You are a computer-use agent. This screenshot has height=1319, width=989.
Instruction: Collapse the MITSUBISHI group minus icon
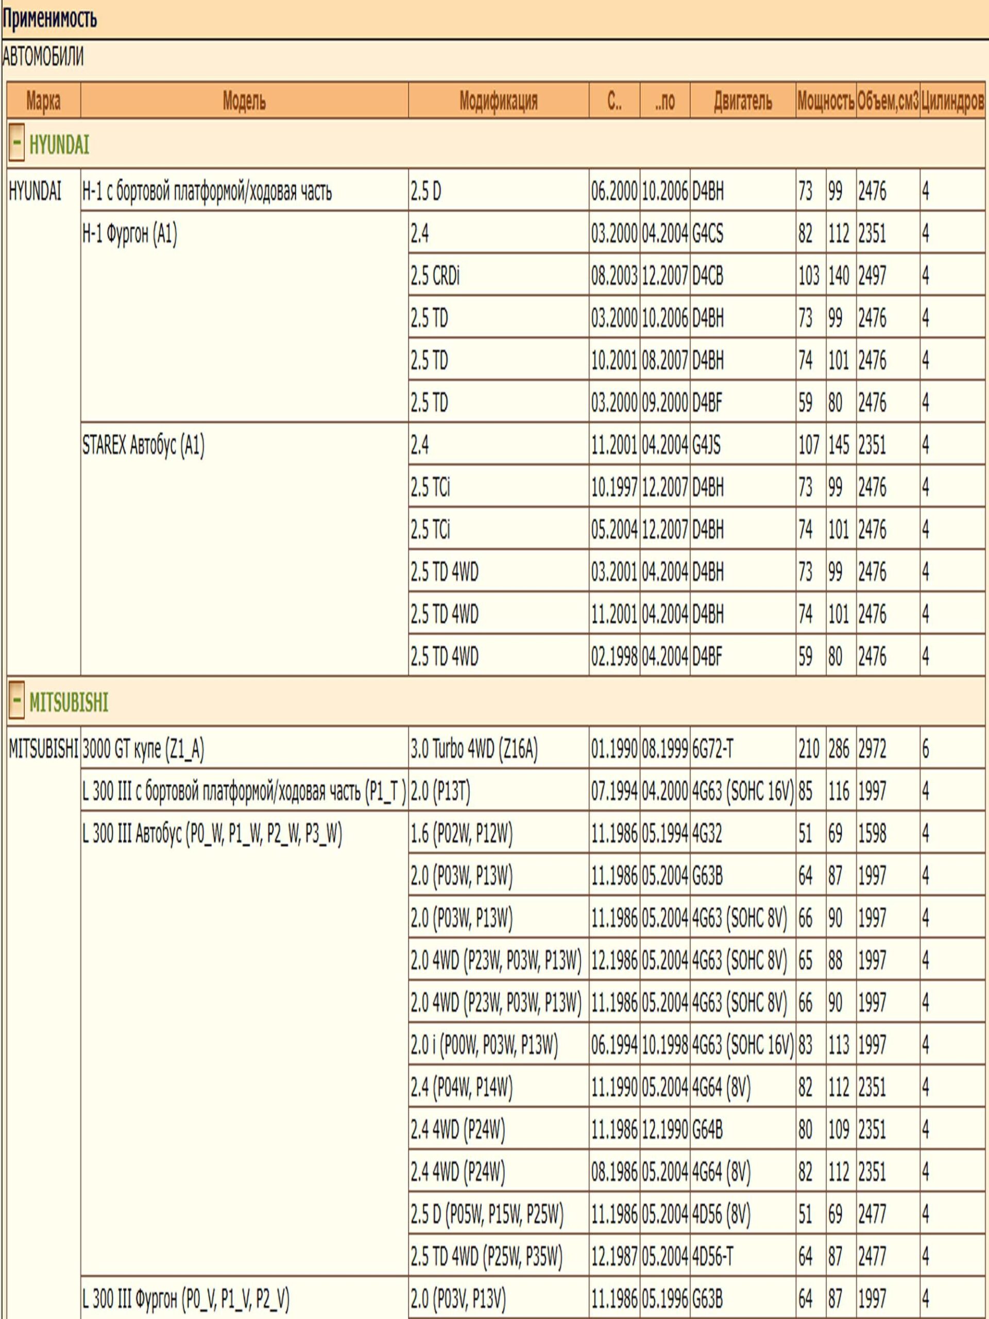[16, 702]
